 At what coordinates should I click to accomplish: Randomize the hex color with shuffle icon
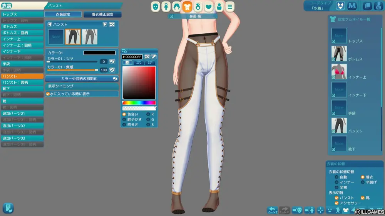point(147,57)
